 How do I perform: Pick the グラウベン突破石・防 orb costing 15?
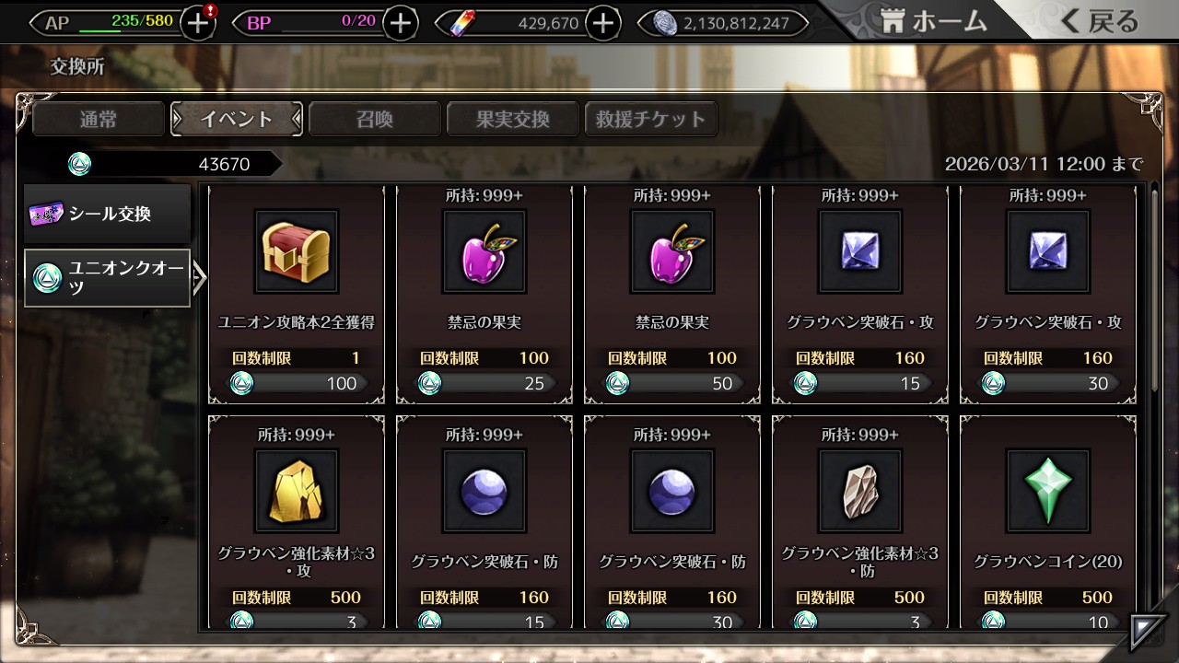484,491
